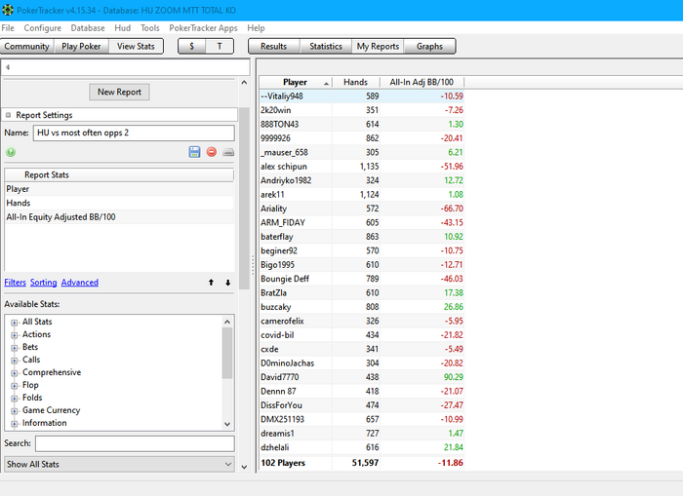Image resolution: width=683 pixels, height=496 pixels.
Task: Expand the Actions tree node
Action: click(x=15, y=335)
